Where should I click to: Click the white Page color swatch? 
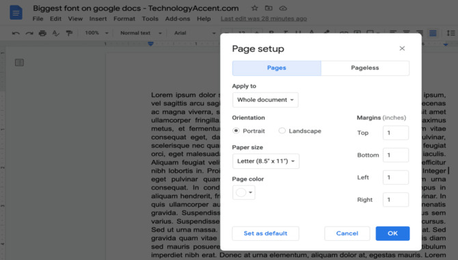[x=241, y=192]
